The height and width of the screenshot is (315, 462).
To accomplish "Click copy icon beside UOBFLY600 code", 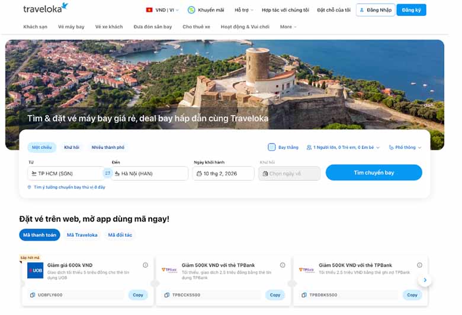I will pos(33,295).
